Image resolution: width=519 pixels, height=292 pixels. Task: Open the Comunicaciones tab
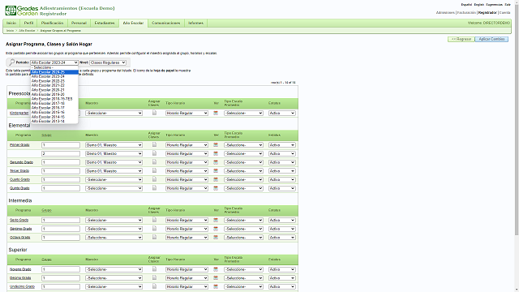(x=165, y=24)
